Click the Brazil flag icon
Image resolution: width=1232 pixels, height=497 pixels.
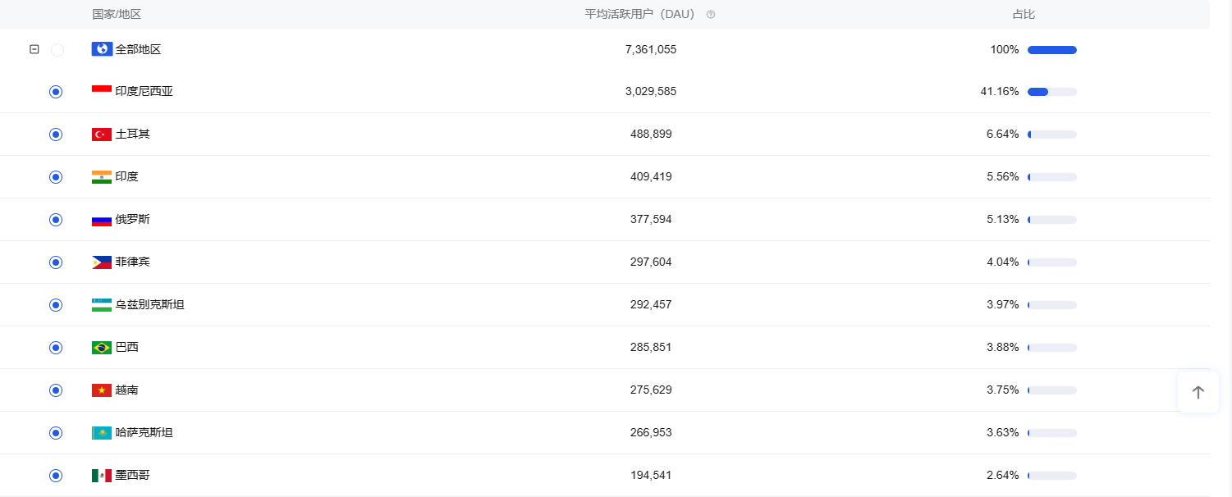(x=102, y=347)
